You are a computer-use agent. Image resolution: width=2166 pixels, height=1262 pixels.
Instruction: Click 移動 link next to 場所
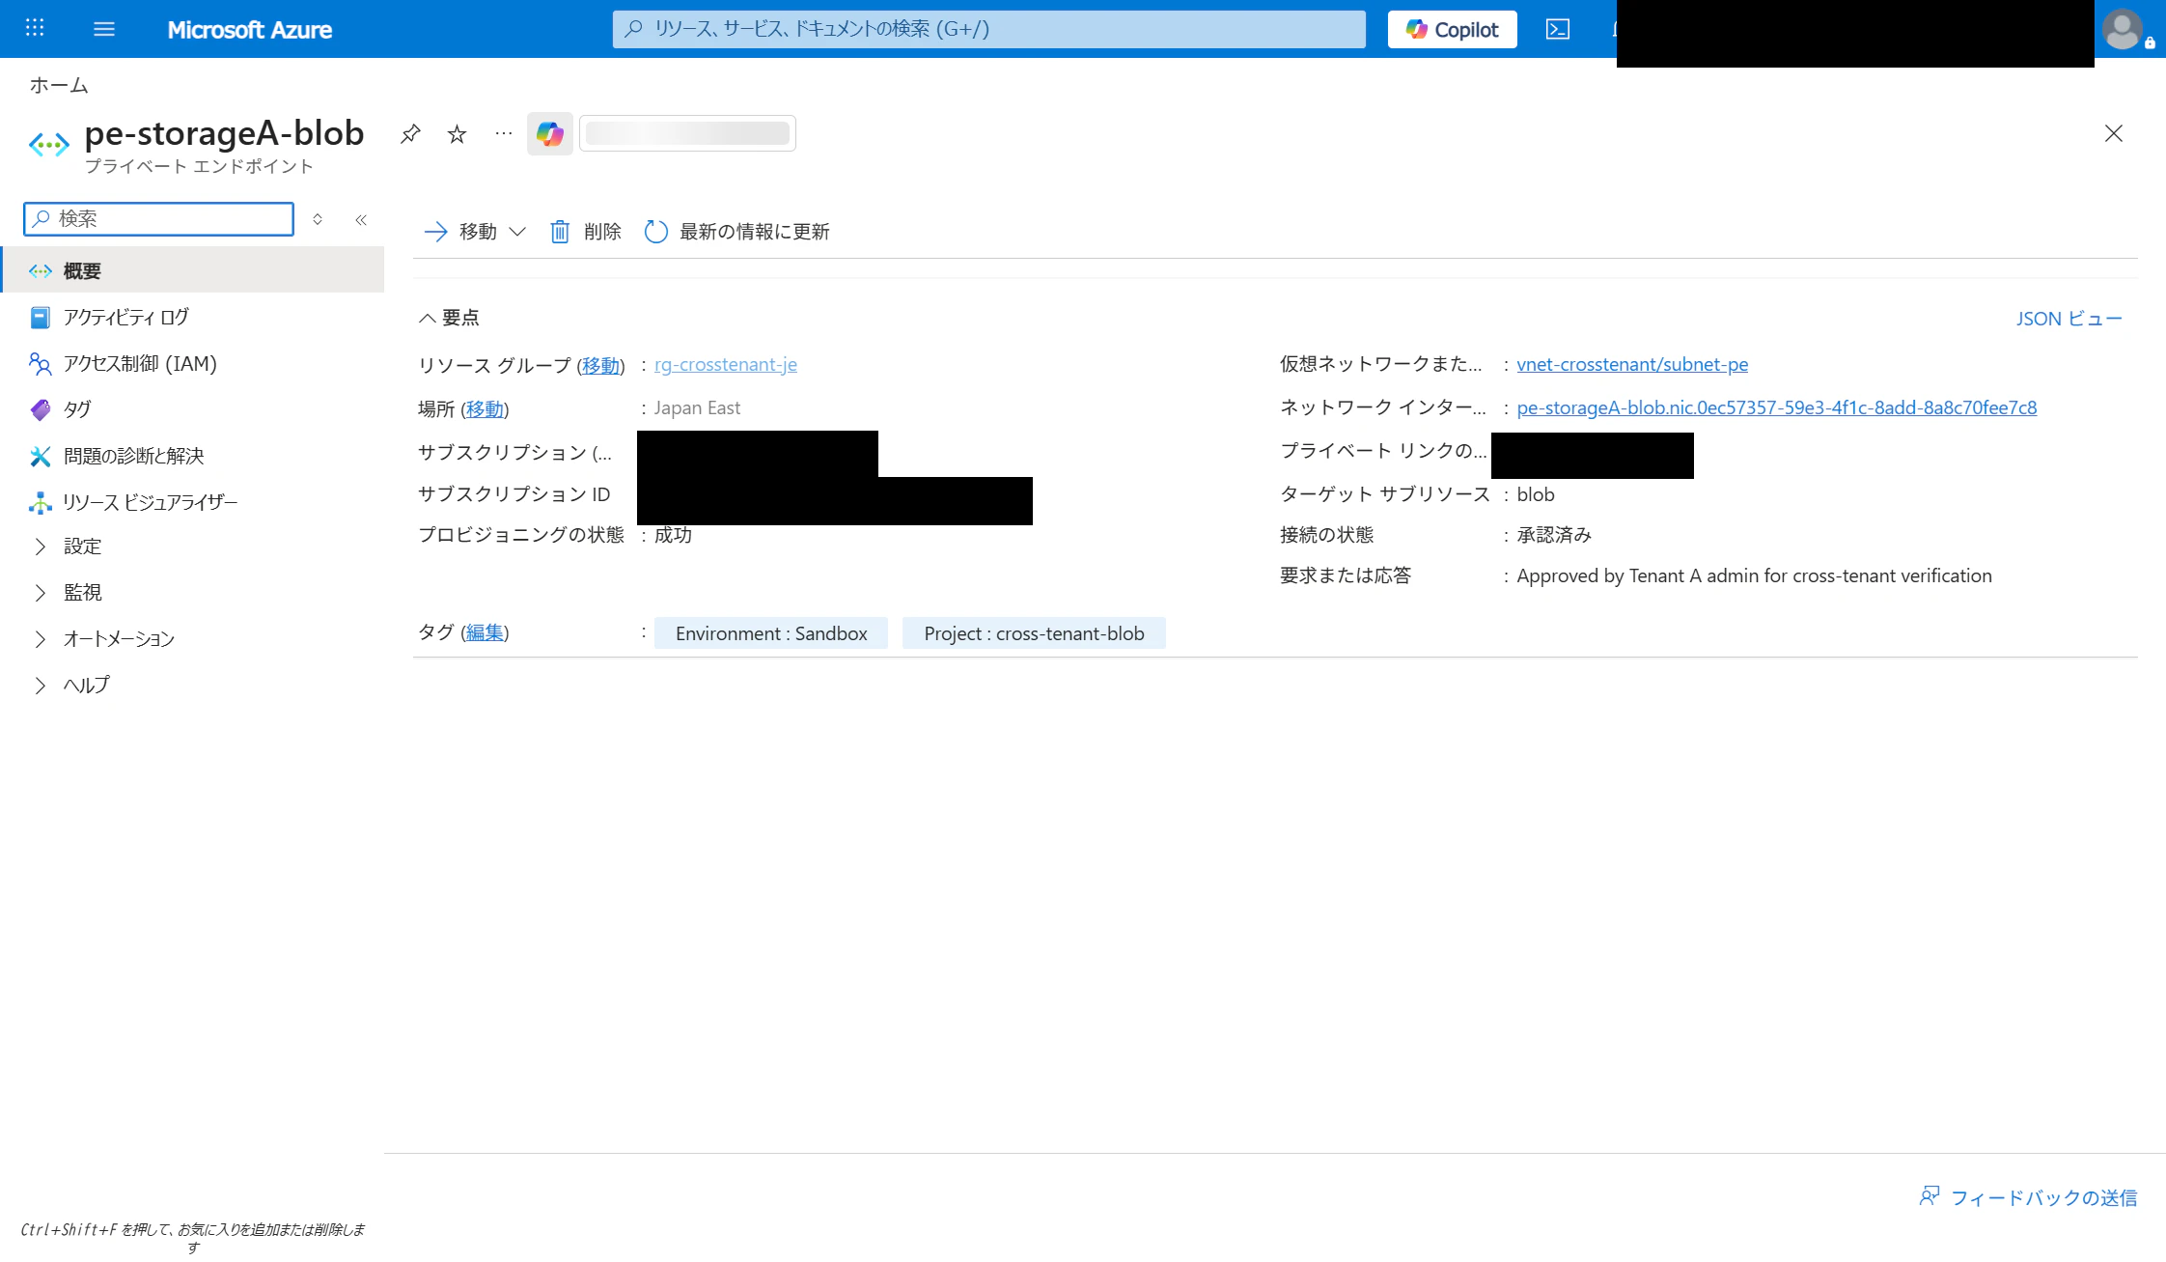click(485, 409)
